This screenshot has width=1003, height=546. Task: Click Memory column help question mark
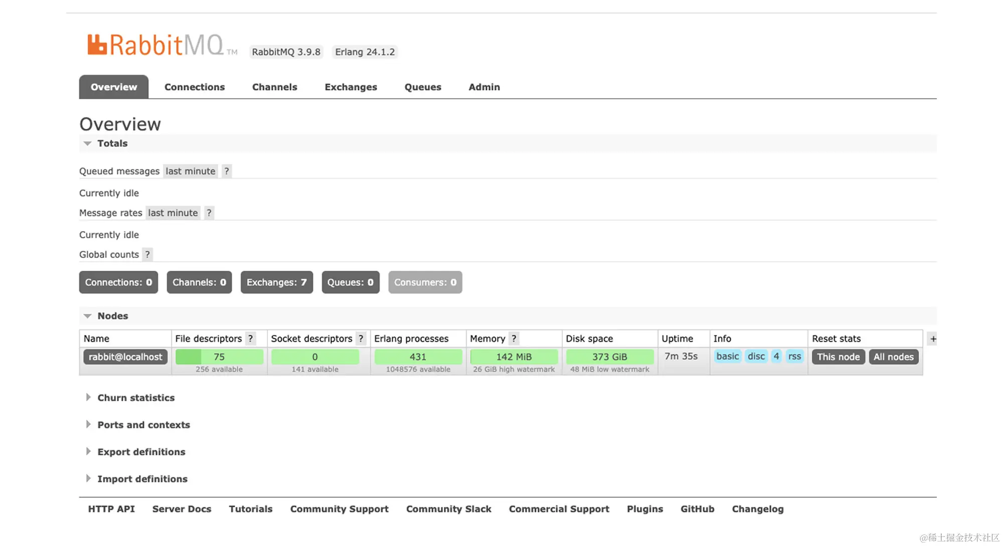click(514, 338)
